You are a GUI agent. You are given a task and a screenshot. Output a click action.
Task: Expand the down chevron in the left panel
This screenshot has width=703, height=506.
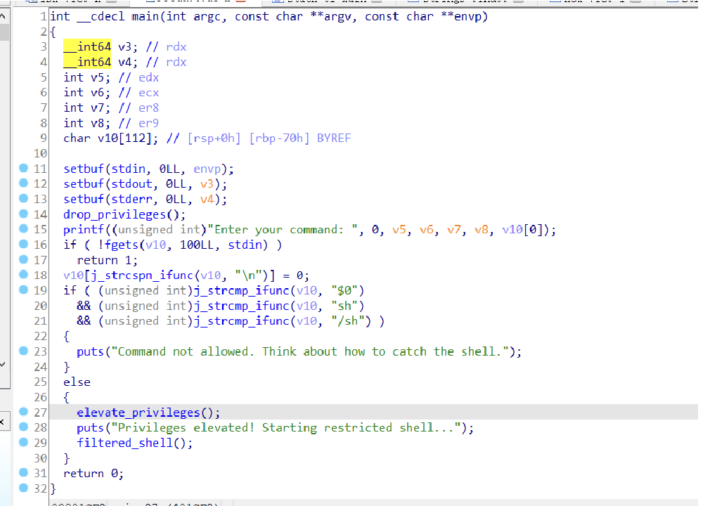tap(3, 365)
